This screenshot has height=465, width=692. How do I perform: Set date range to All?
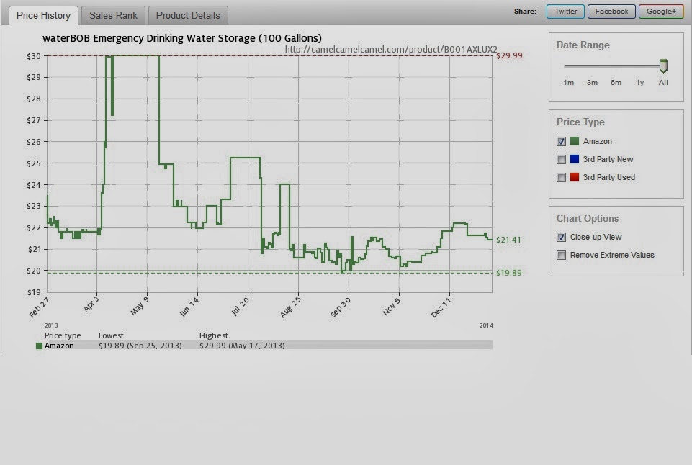(x=663, y=83)
